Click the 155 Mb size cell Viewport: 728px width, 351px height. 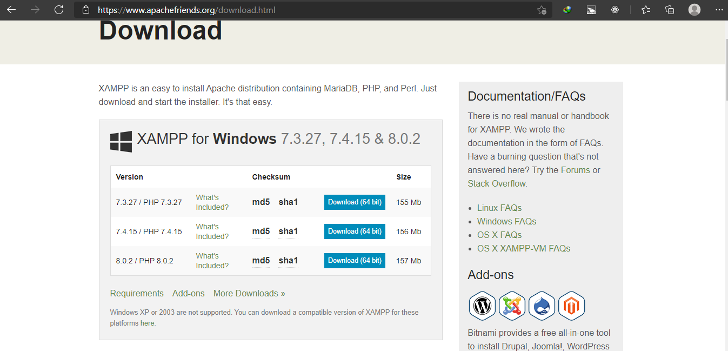(409, 202)
